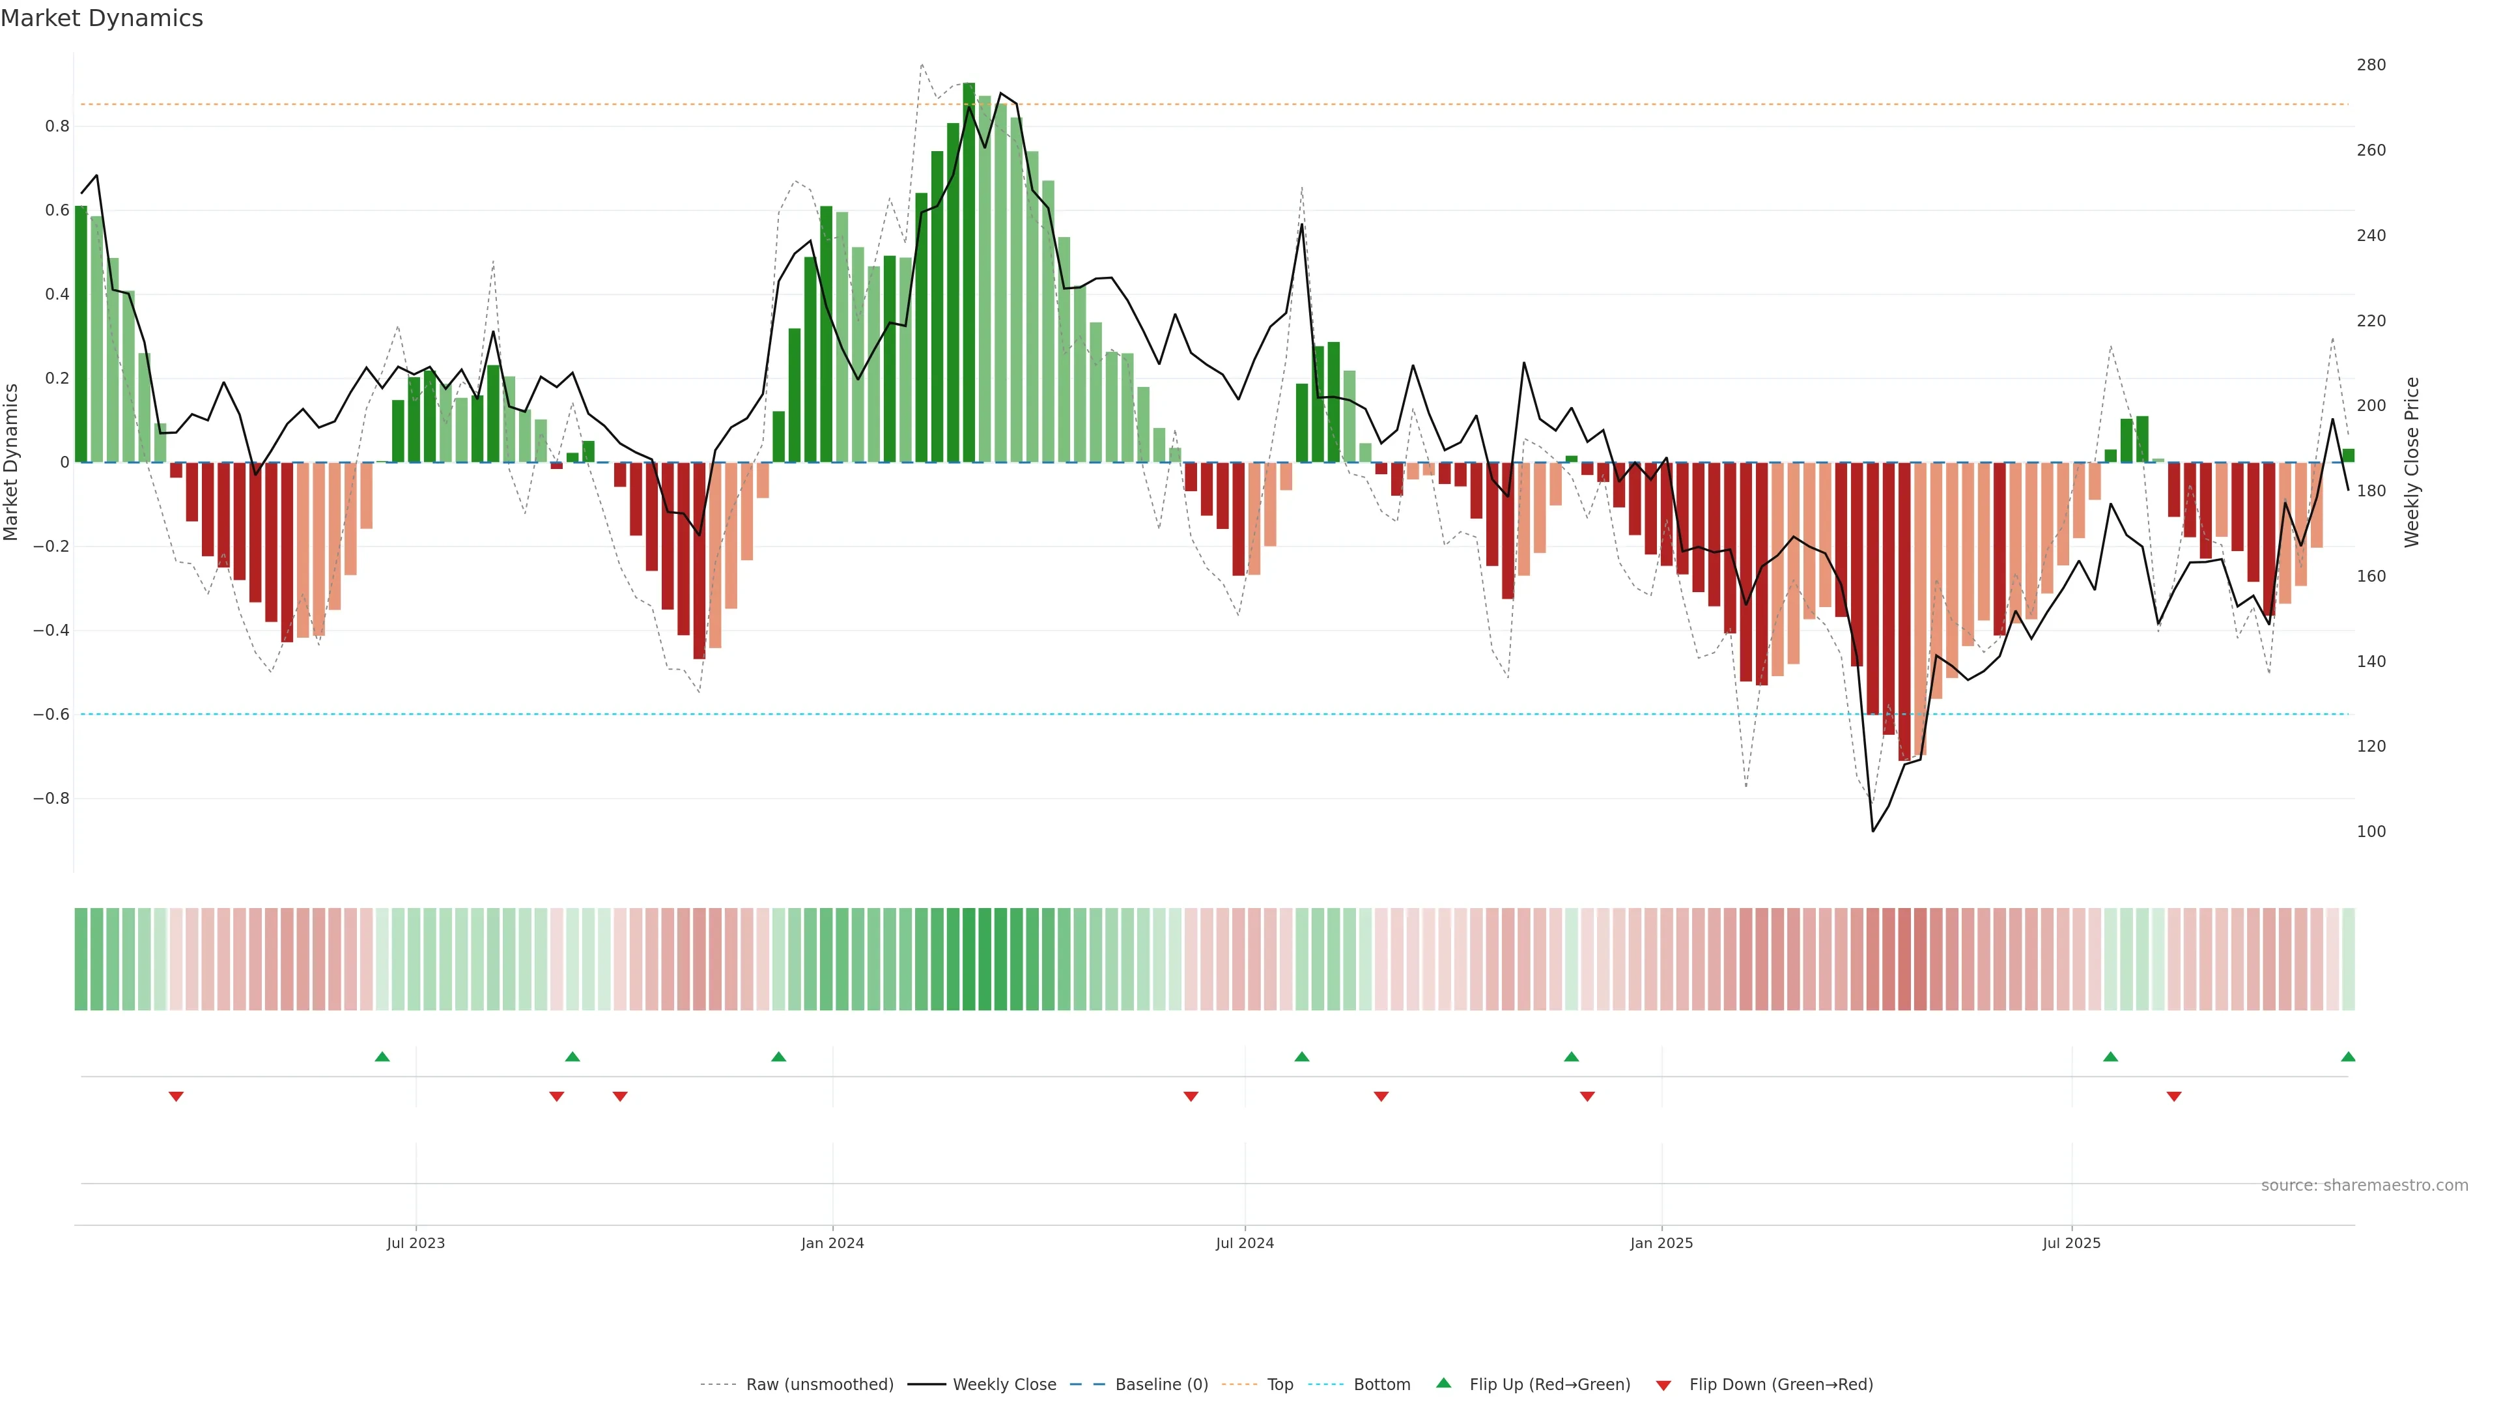Click the source: sharemaestro.com text
The width and height of the screenshot is (2501, 1407).
click(2364, 1186)
